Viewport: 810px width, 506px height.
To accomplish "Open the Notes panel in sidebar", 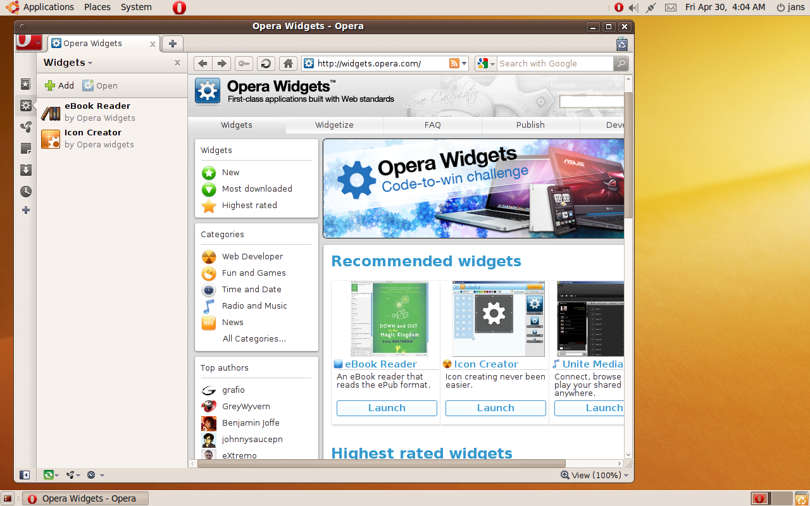I will (25, 149).
